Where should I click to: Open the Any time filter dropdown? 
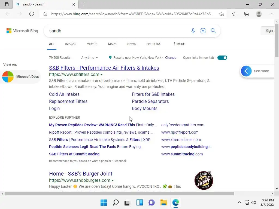pos(89,58)
